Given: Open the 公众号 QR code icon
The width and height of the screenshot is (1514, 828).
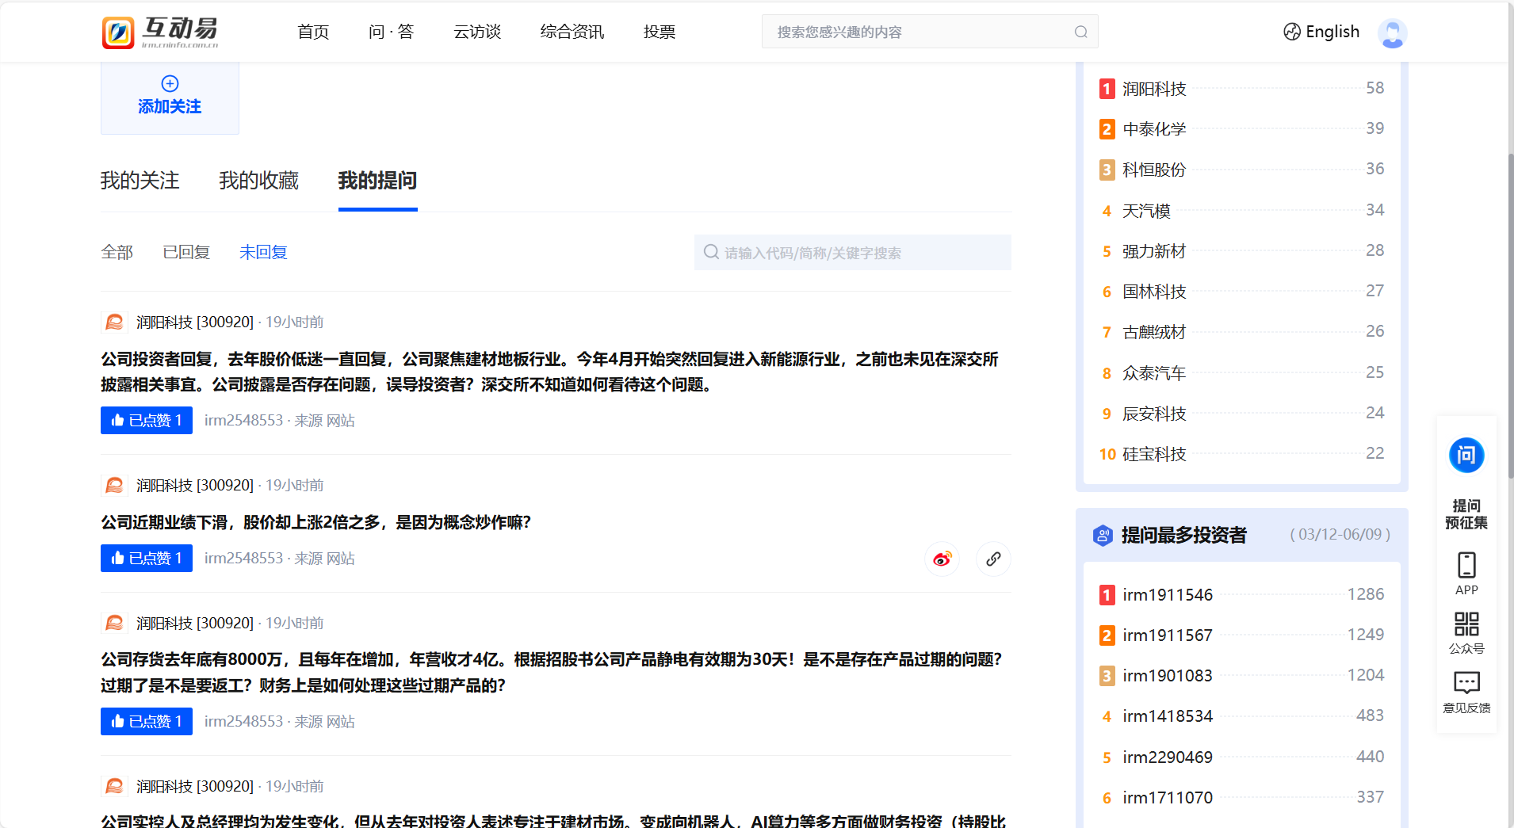Looking at the screenshot, I should pos(1466,624).
